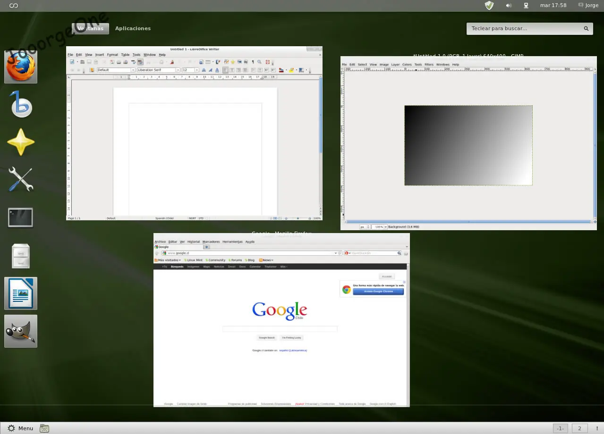Image resolution: width=604 pixels, height=434 pixels.
Task: Click the infinity activities icon in top-left corner
Action: pyautogui.click(x=14, y=6)
